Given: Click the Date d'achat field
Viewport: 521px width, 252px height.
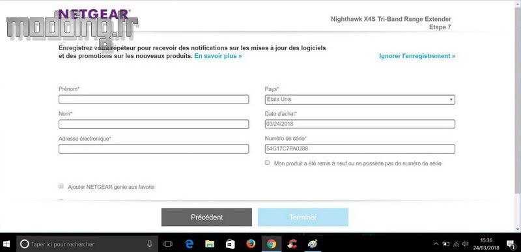Looking at the screenshot, I should pyautogui.click(x=360, y=124).
